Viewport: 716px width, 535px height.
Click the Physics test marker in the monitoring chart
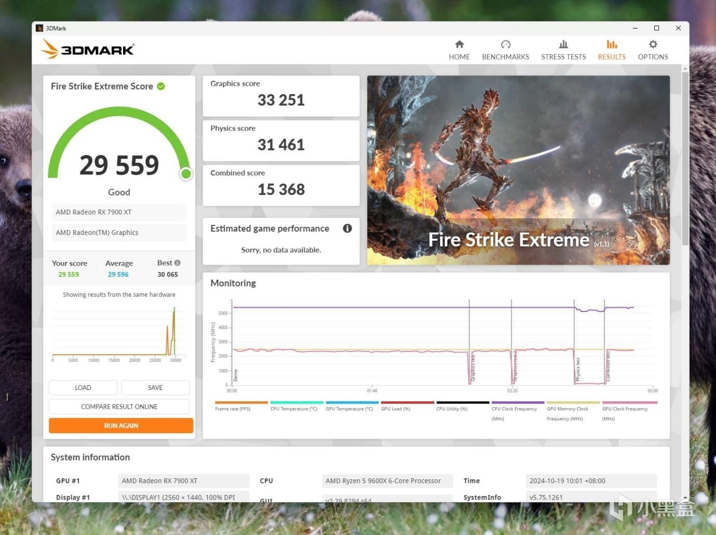click(577, 370)
